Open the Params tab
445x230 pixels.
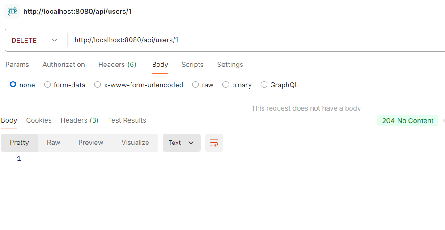click(17, 65)
